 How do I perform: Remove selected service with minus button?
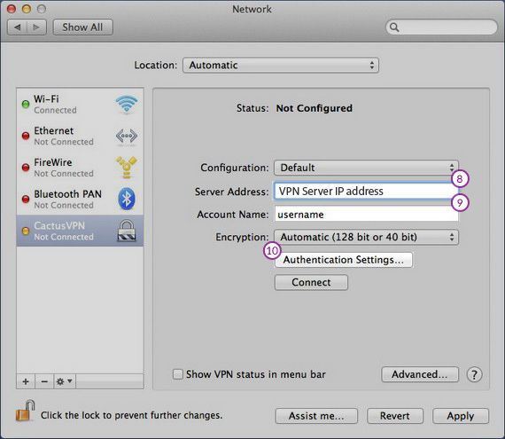(x=44, y=381)
